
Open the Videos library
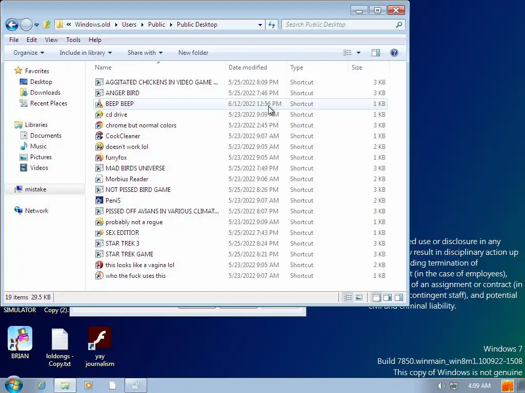pyautogui.click(x=34, y=167)
